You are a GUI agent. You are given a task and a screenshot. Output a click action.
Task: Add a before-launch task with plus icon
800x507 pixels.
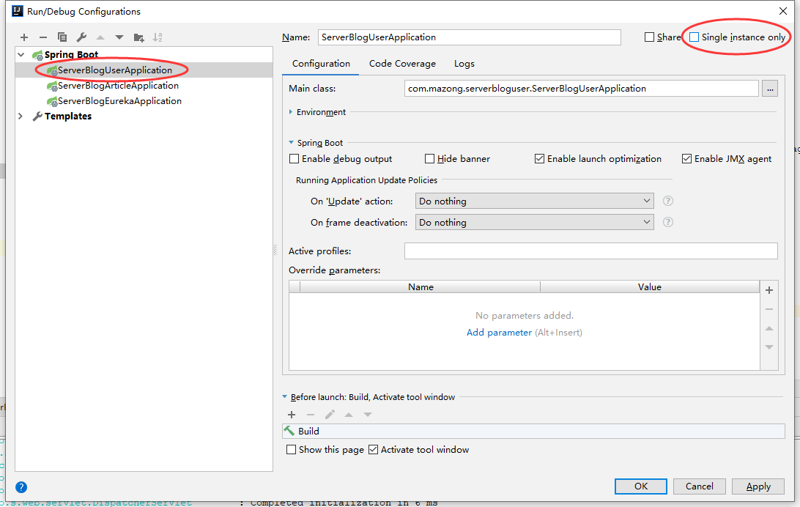[x=291, y=415]
